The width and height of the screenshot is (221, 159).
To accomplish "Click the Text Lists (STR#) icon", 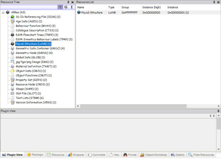I will point(13,98).
